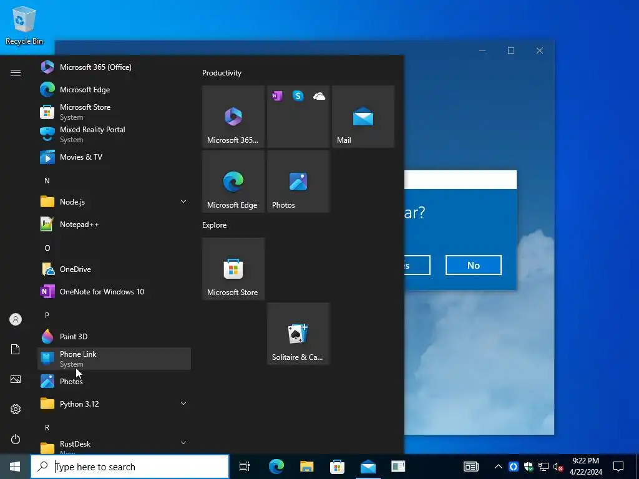Show hidden system tray icons

pos(498,467)
